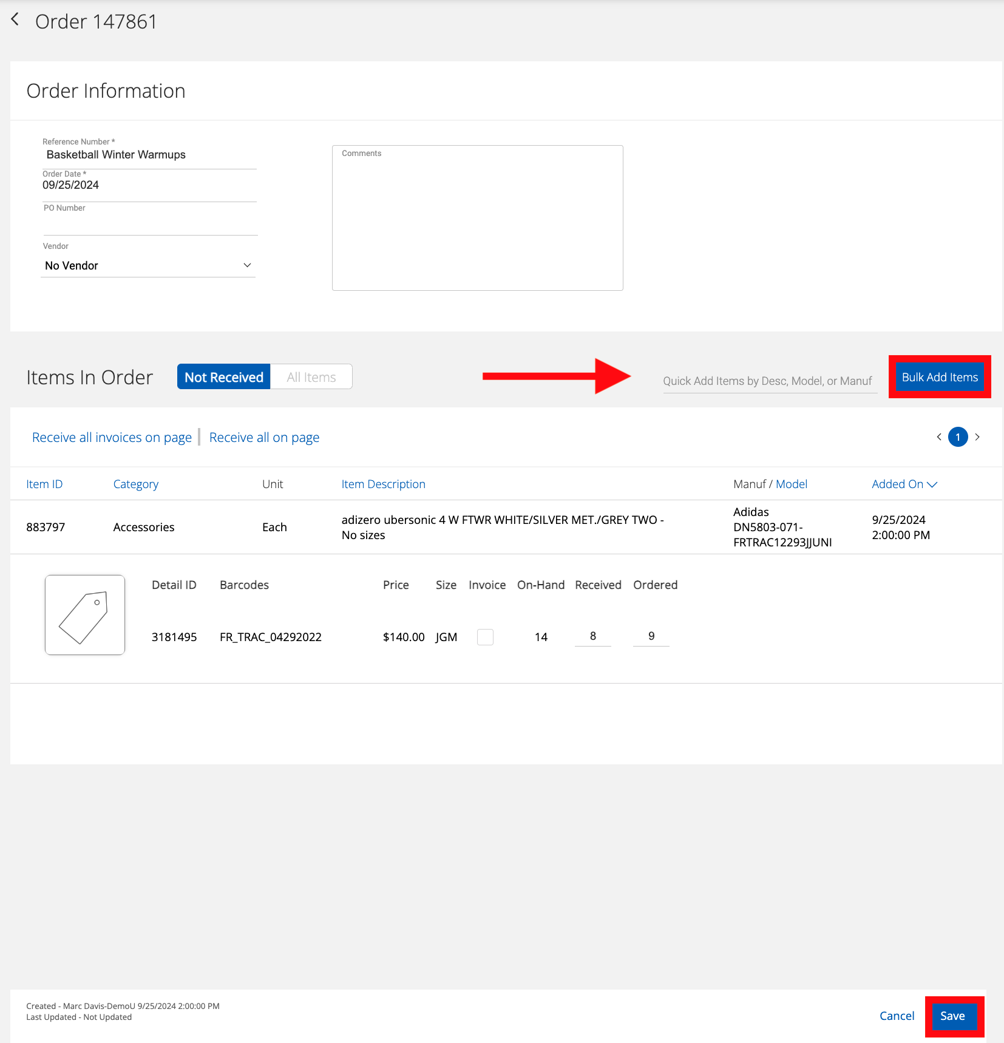Sort by Model column header
Screen dimensions: 1004x1043
coord(792,484)
